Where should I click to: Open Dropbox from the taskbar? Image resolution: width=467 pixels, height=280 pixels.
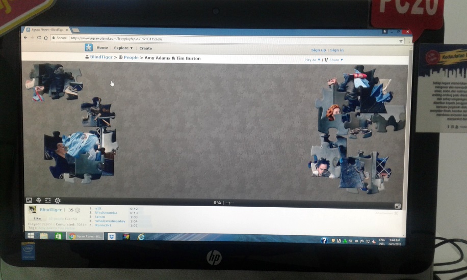[112, 237]
